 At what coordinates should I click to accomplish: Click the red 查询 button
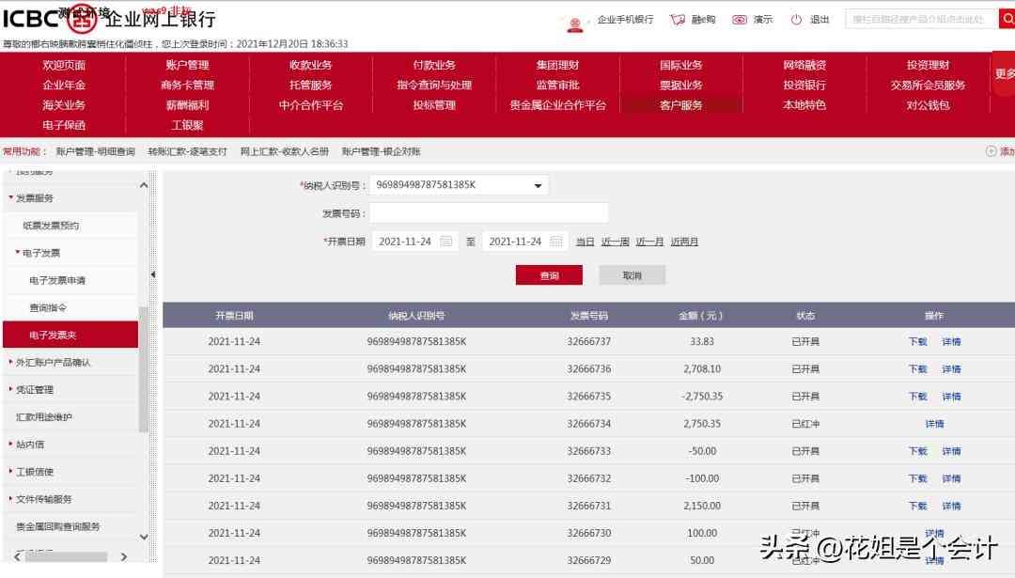point(549,275)
